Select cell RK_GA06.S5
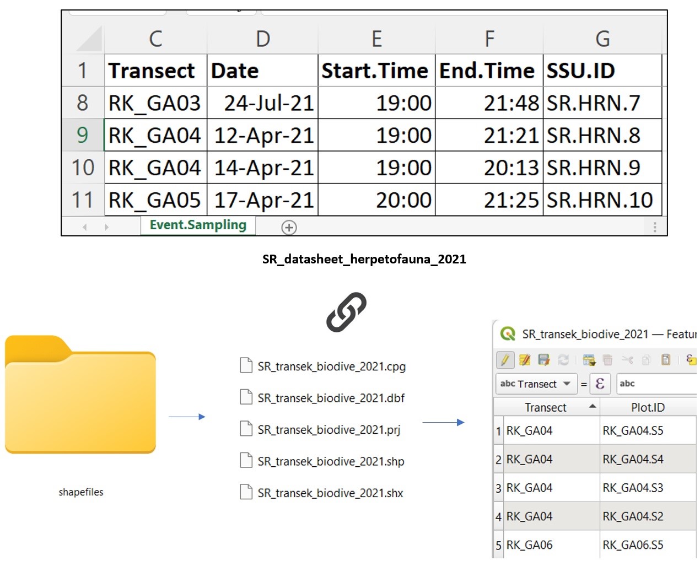The image size is (700, 566). [648, 545]
